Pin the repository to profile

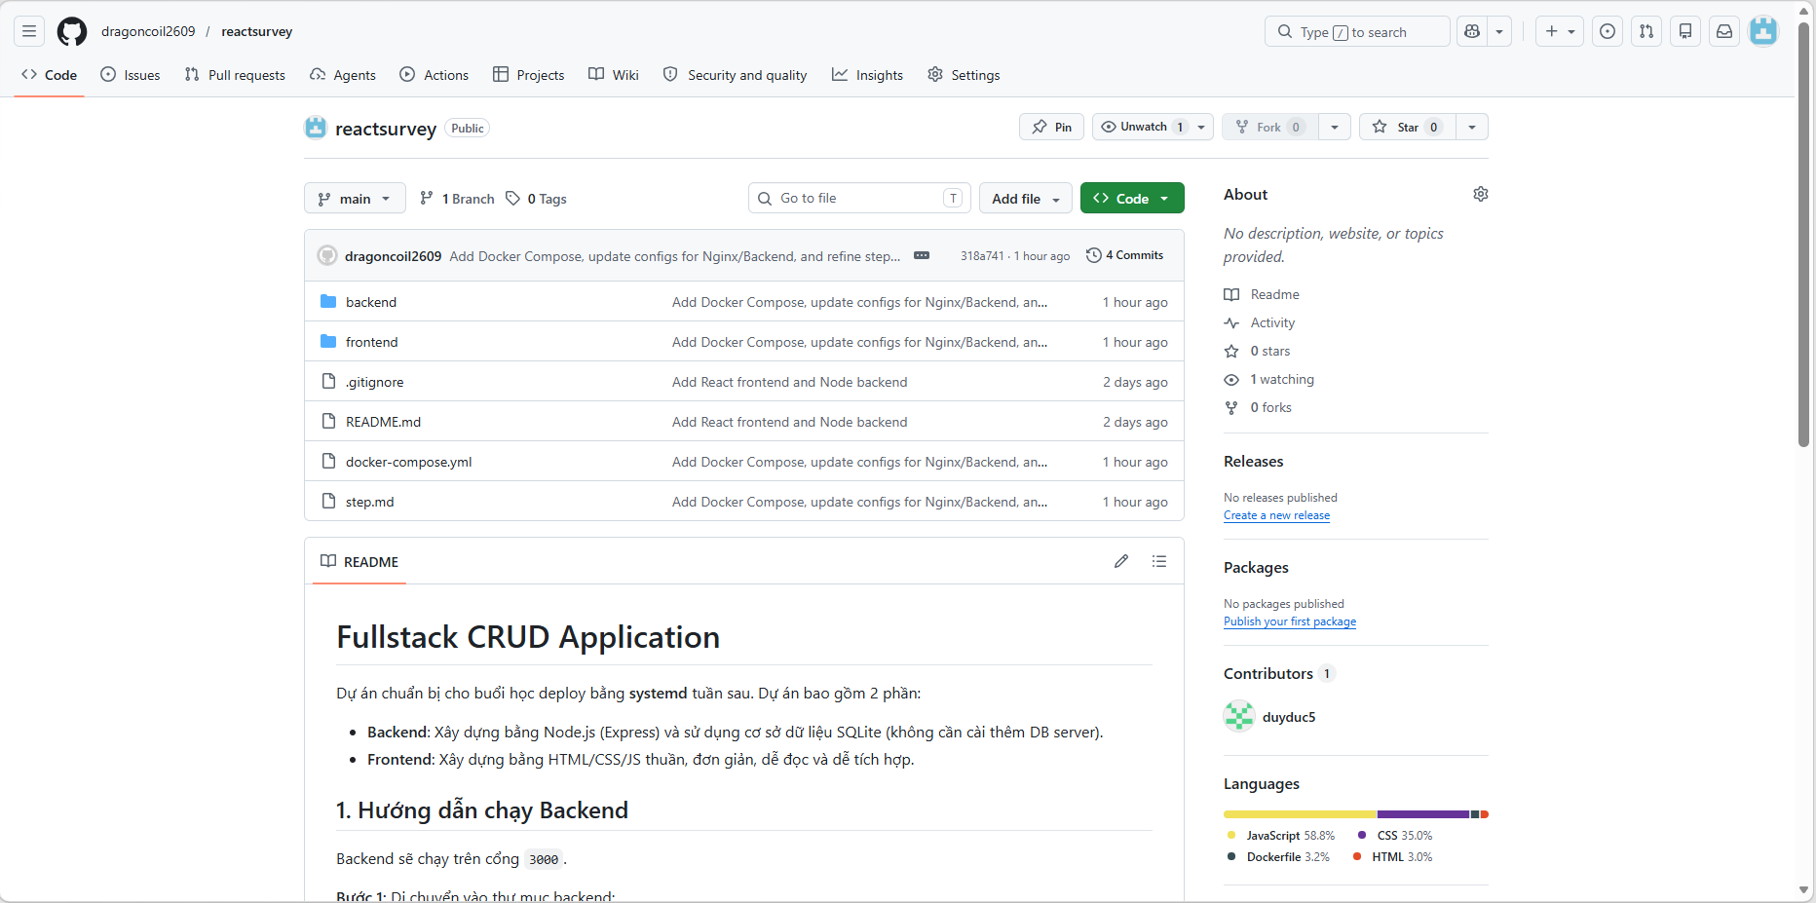pos(1051,127)
